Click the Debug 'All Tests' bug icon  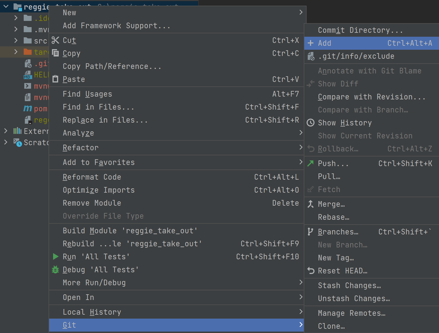55,269
